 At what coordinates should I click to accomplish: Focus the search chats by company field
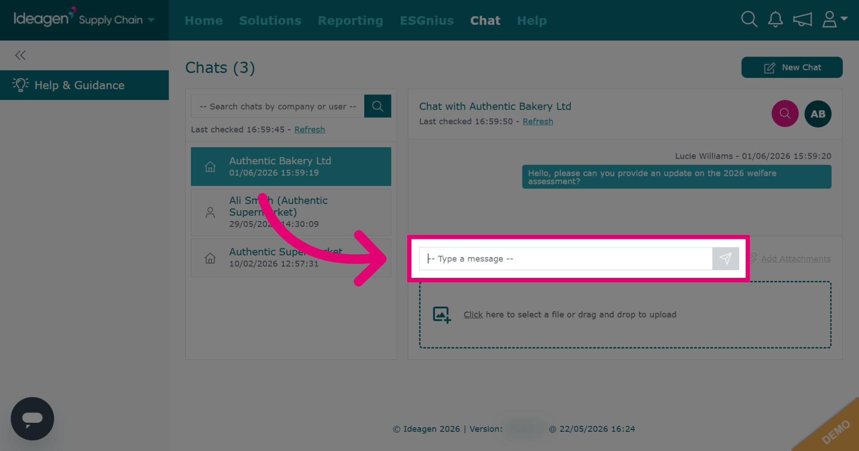277,106
